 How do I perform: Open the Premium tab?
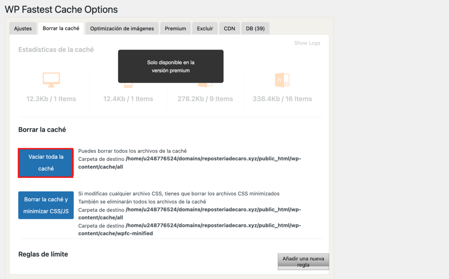click(x=175, y=28)
